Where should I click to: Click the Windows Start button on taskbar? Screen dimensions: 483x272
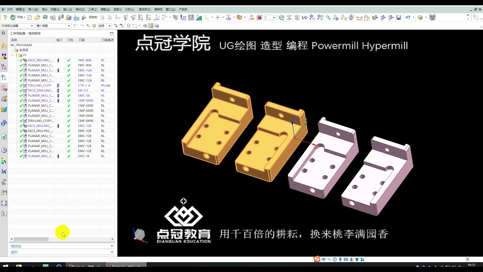[5, 265]
